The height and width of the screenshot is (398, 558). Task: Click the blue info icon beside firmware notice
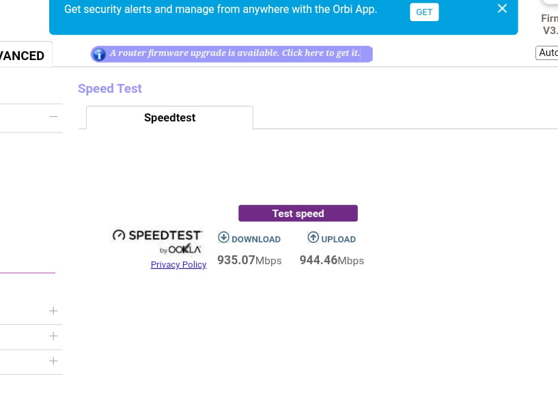click(99, 55)
